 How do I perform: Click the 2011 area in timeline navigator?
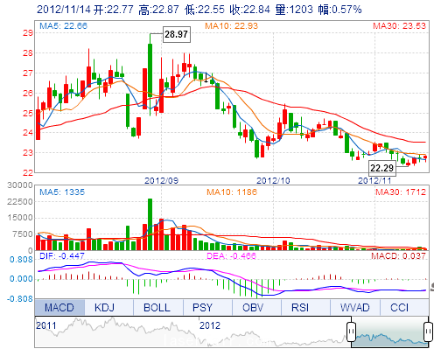click(x=46, y=325)
